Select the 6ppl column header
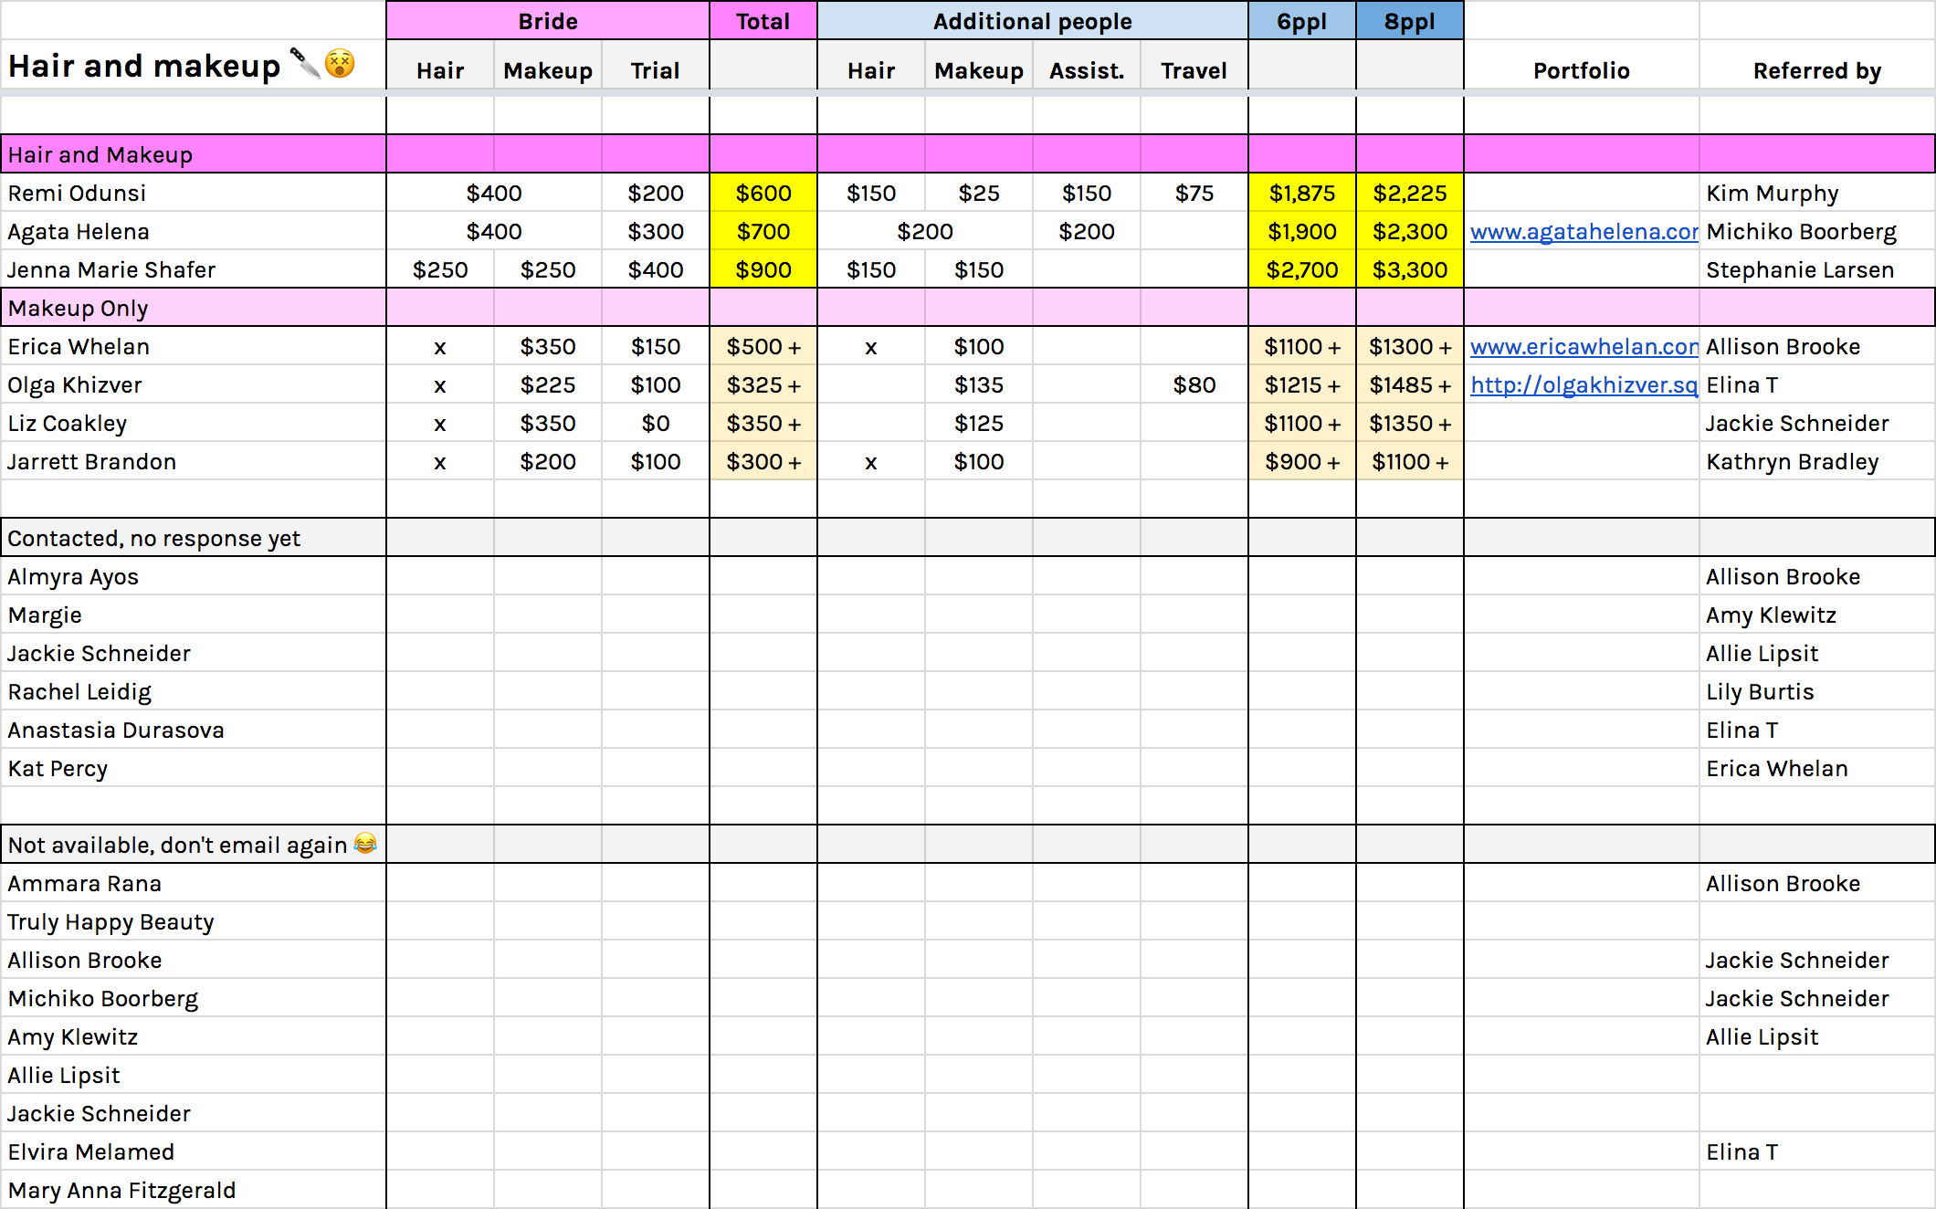Viewport: 1936px width, 1209px height. click(x=1302, y=21)
